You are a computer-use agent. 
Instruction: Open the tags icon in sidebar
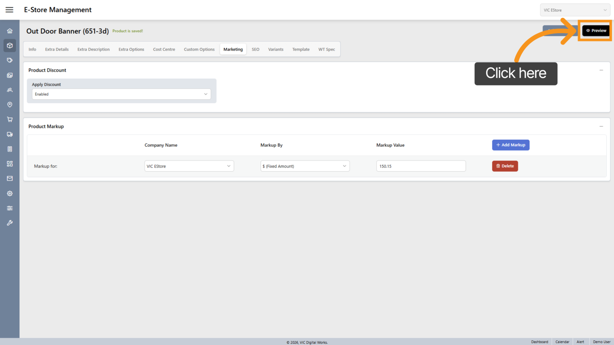[x=10, y=60]
